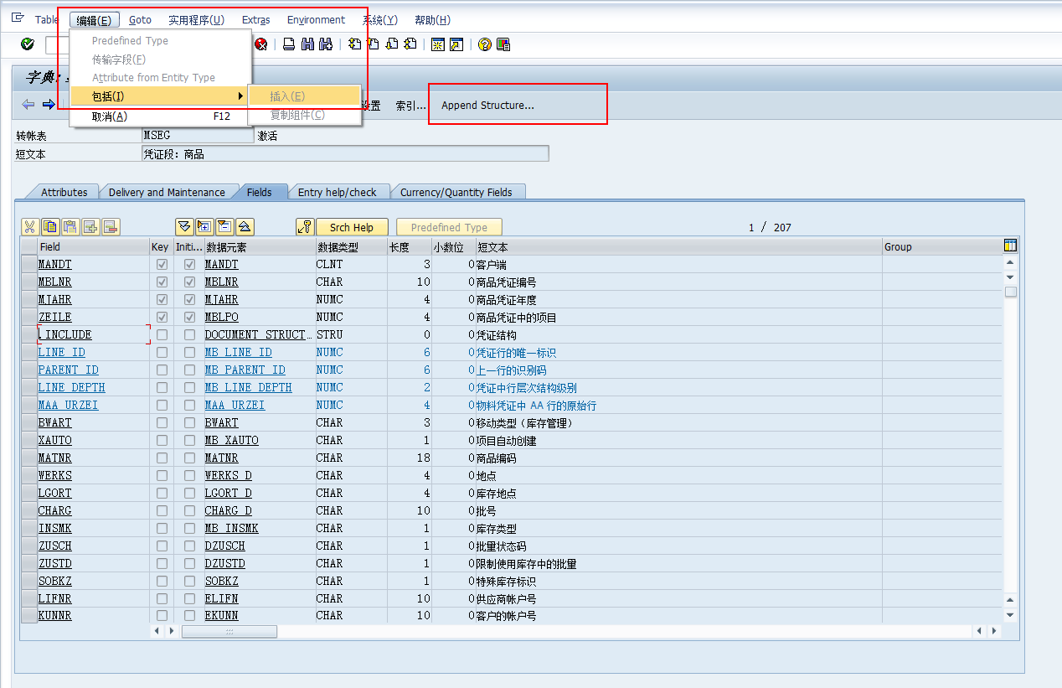This screenshot has width=1062, height=688.
Task: Click the Srch Help button
Action: (x=351, y=227)
